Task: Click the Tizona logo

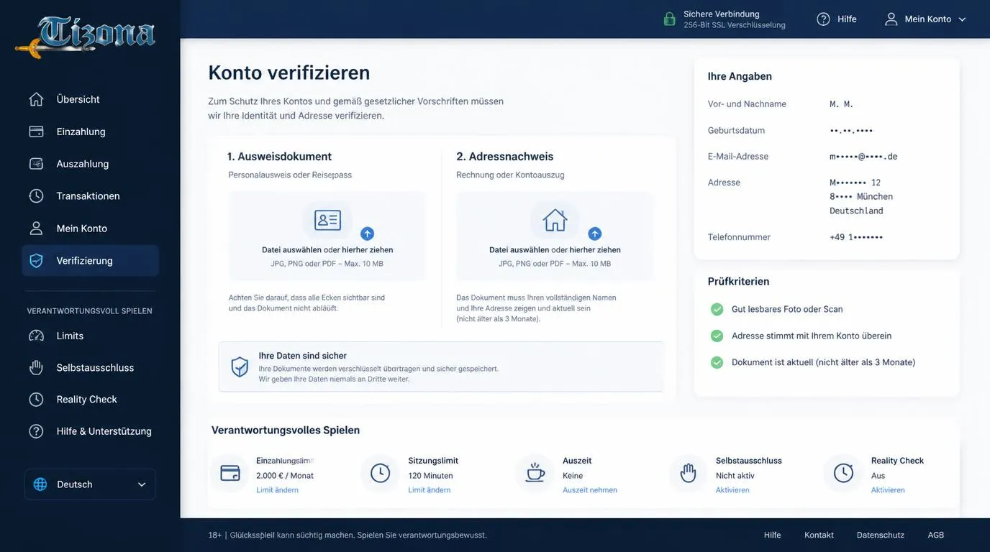Action: point(86,36)
